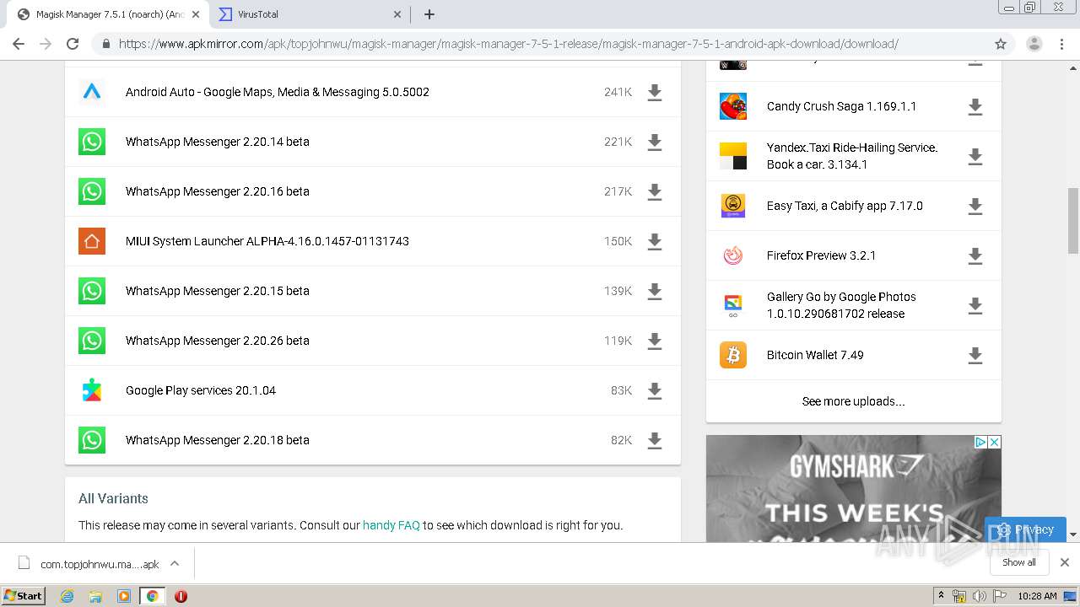Select the 241K download count

[618, 92]
